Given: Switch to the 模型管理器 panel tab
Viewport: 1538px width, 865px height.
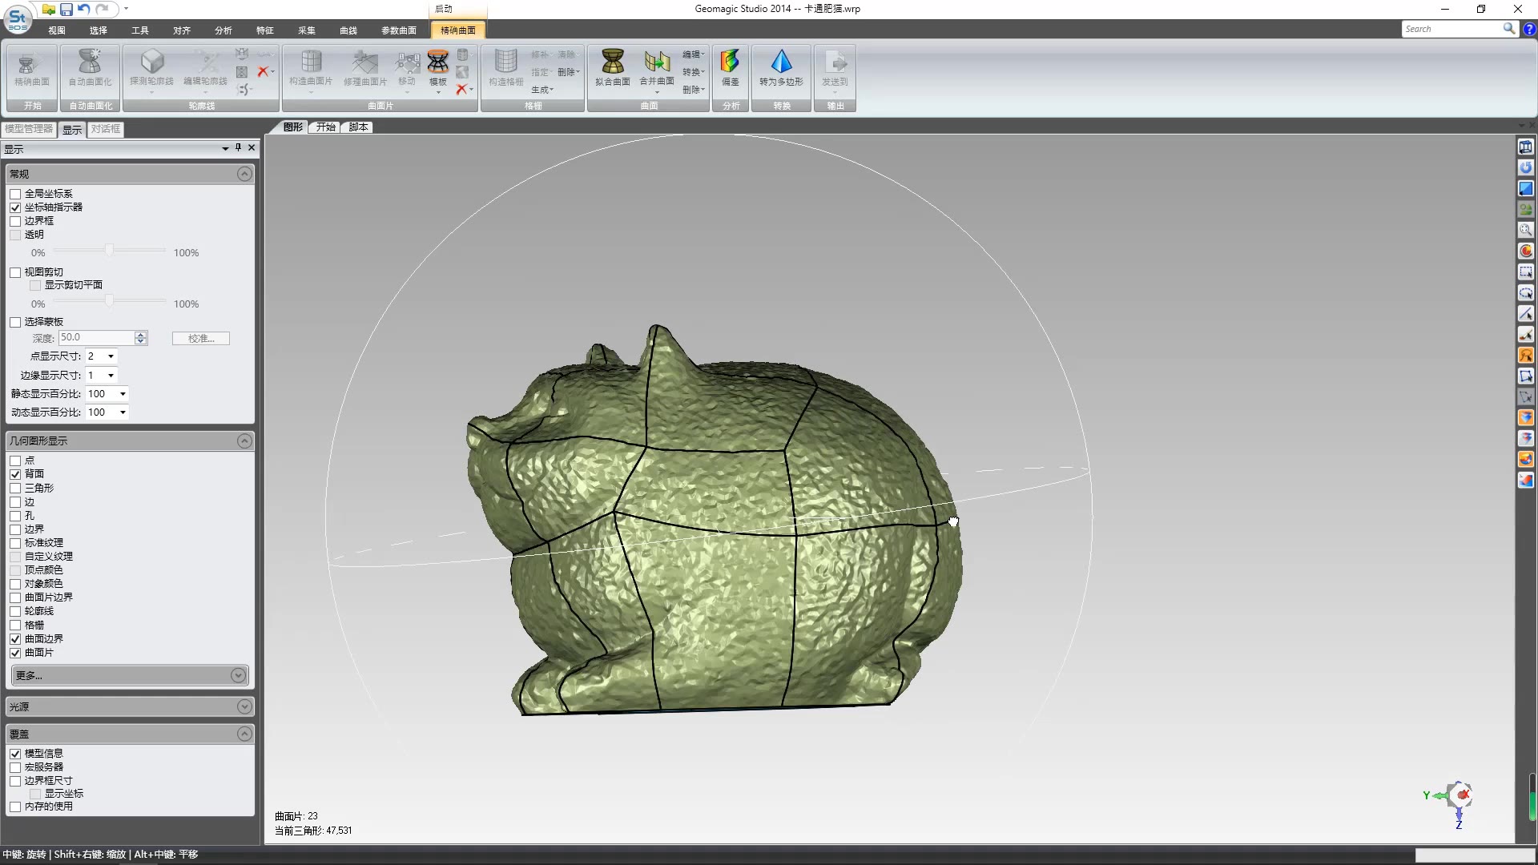Looking at the screenshot, I should (29, 129).
